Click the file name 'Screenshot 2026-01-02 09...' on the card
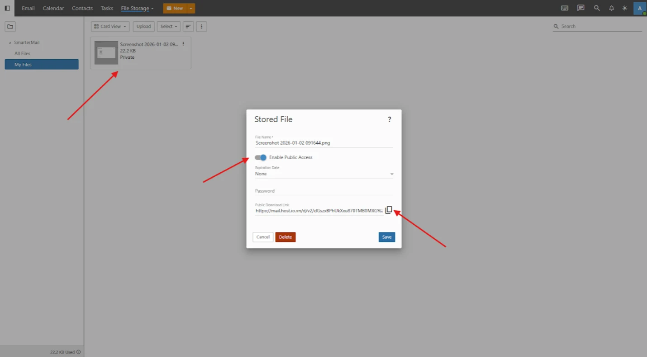This screenshot has width=647, height=359. (x=149, y=44)
